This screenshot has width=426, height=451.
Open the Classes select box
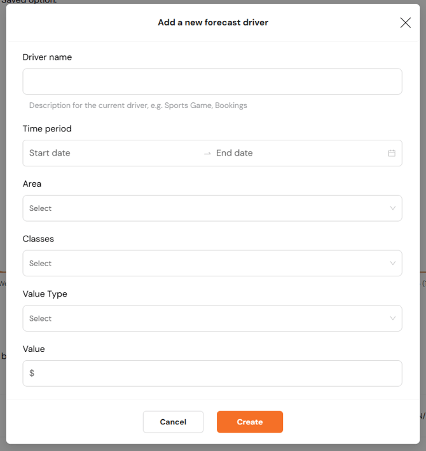coord(203,264)
